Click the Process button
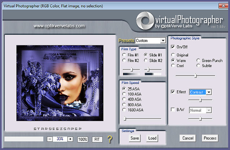This screenshot has width=230, height=150. pos(210,138)
